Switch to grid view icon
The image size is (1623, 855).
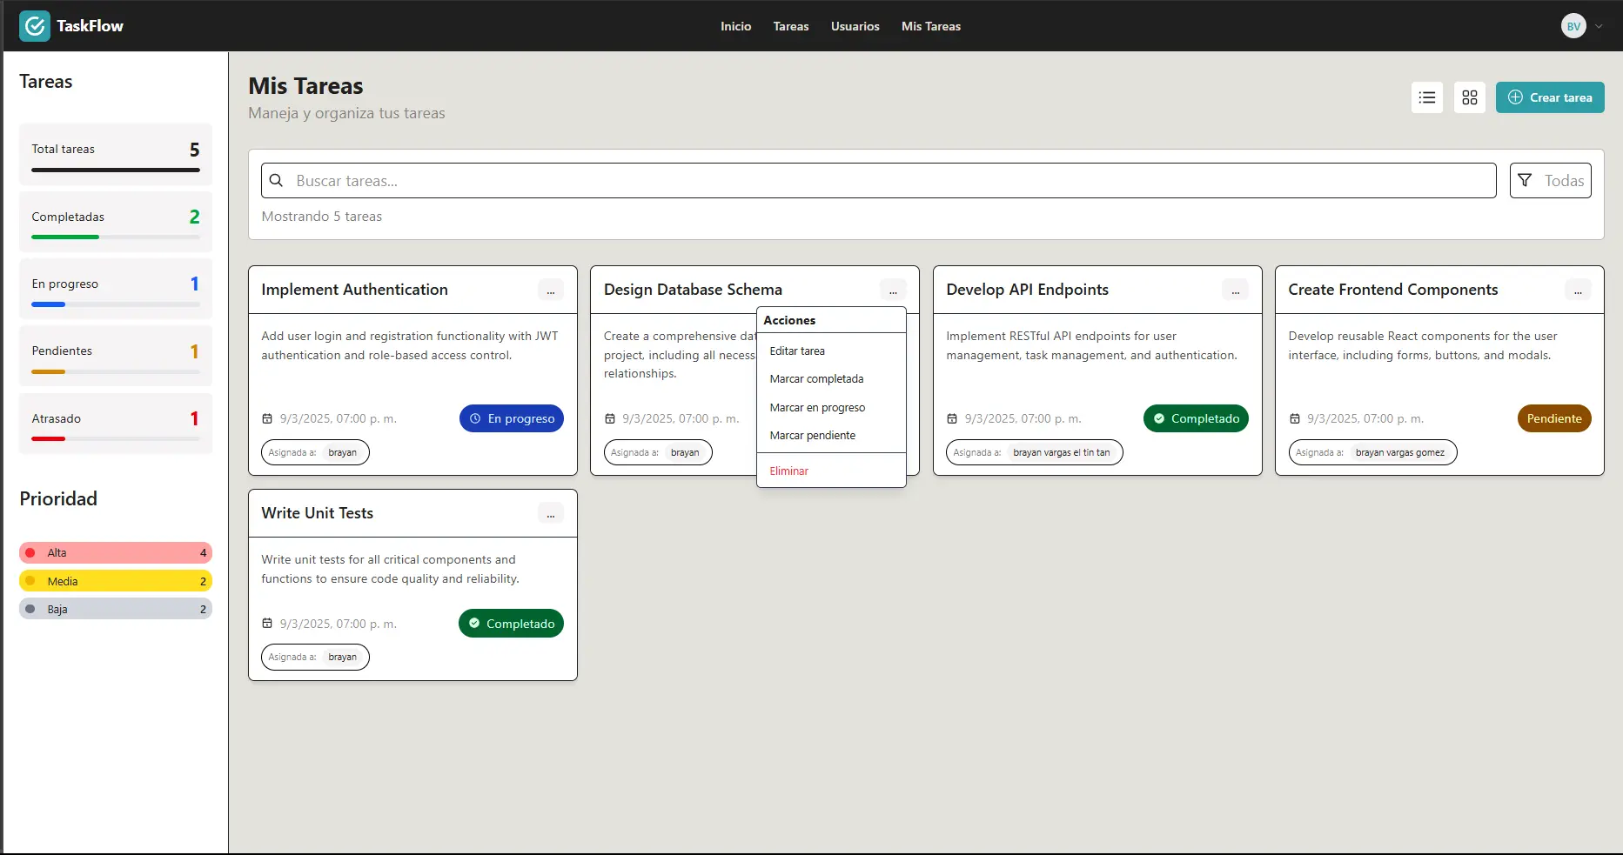click(x=1470, y=97)
